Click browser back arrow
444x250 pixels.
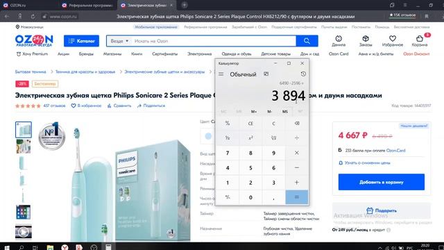(7, 17)
